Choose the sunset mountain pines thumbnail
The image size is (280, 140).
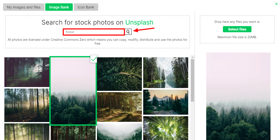coord(166,102)
